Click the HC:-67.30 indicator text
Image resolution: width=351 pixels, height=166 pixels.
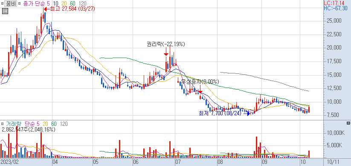(x=336, y=8)
